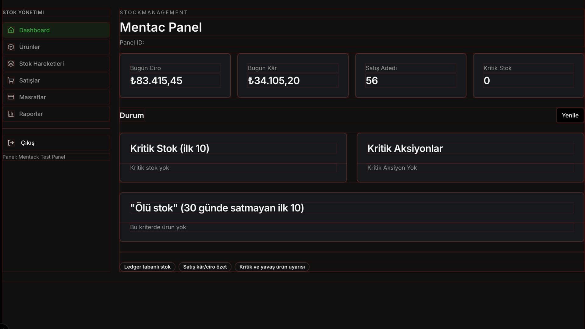The image size is (585, 329).
Task: Click the layers icon for Stok Hareketleri
Action: pos(11,64)
